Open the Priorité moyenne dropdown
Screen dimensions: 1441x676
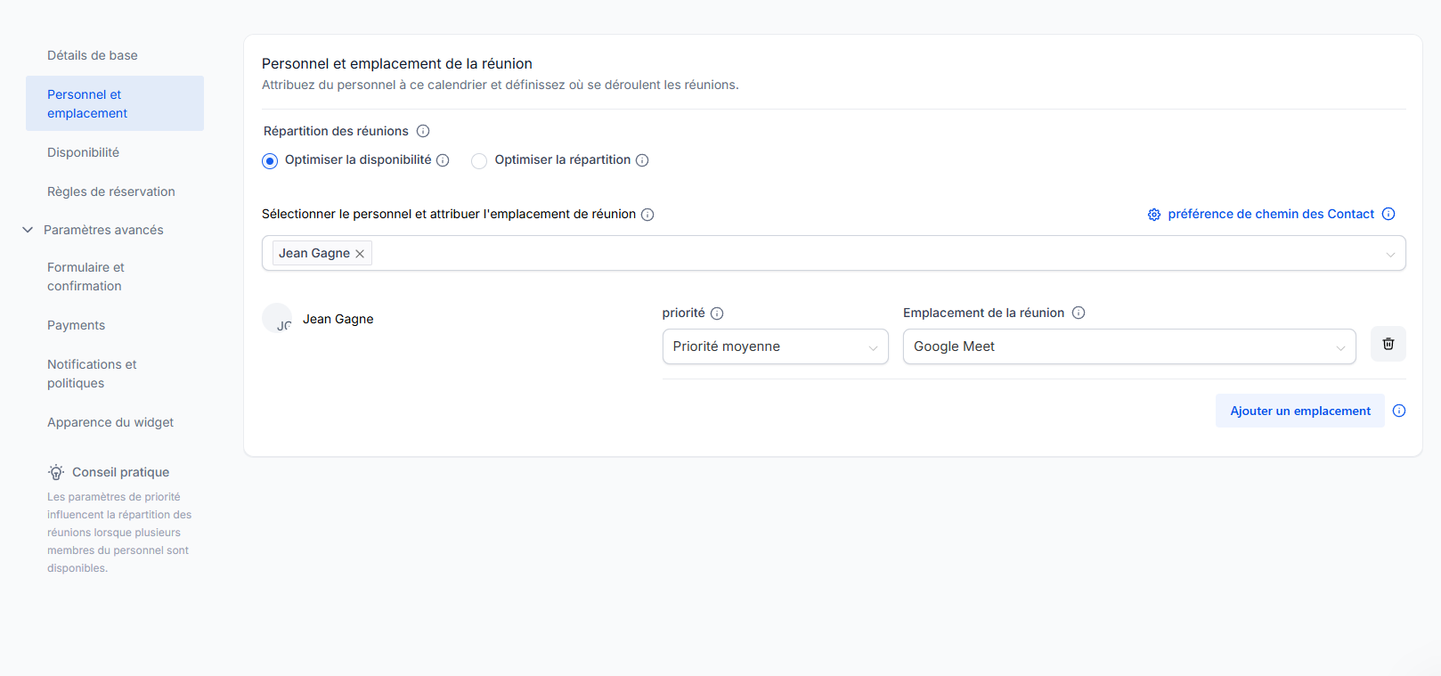(775, 346)
